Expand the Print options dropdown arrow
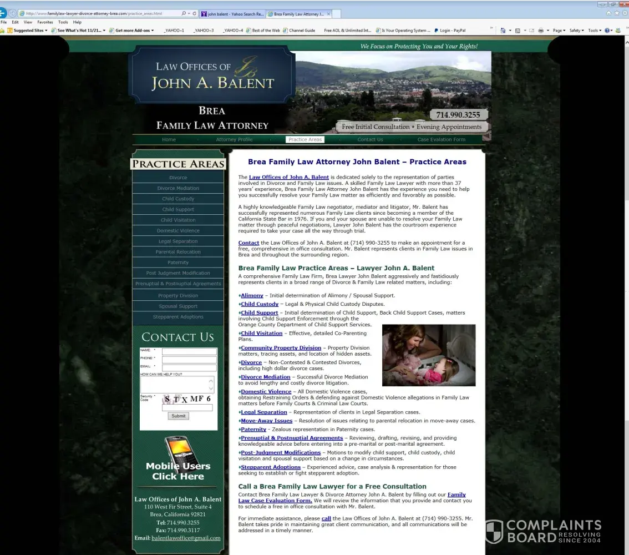This screenshot has width=629, height=555. pyautogui.click(x=548, y=31)
